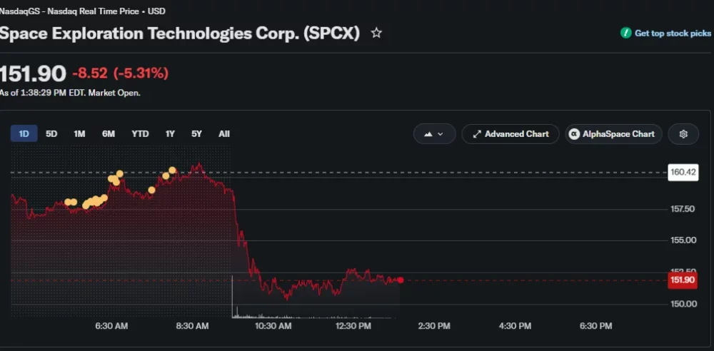Click the Space Exploration Technologies Corp. title
714x351 pixels.
coord(179,34)
